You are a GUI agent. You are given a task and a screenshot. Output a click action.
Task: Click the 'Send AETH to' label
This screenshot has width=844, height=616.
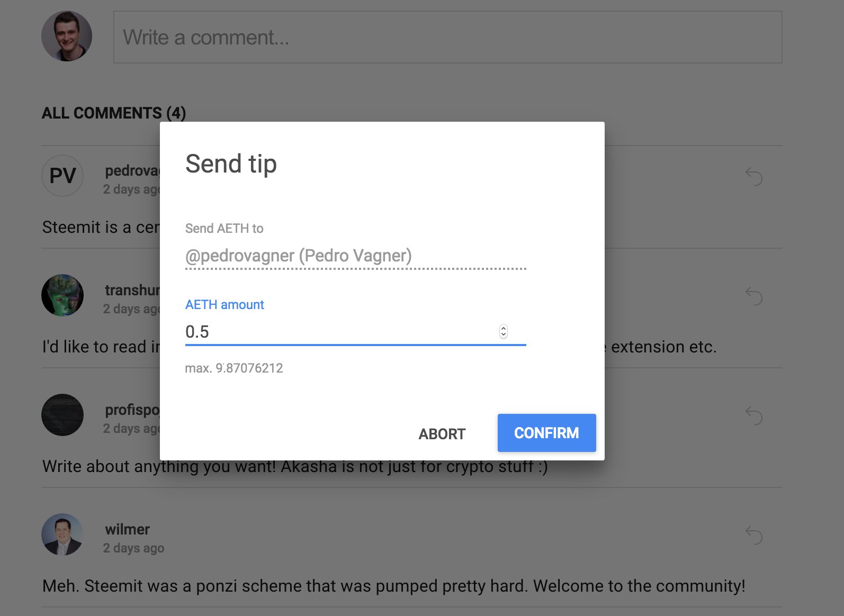[x=224, y=228]
